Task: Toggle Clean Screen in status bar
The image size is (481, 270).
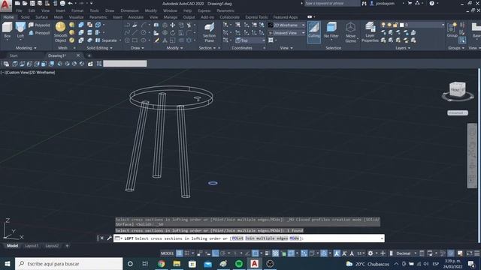Action: click(x=469, y=253)
